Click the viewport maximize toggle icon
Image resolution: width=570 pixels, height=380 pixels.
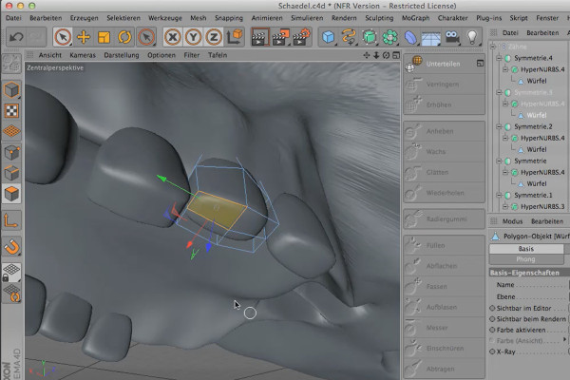[396, 55]
